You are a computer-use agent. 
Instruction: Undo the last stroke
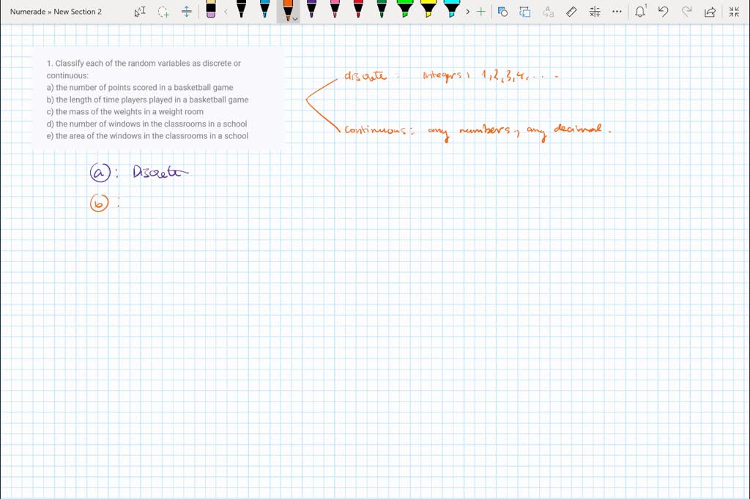[x=663, y=11]
